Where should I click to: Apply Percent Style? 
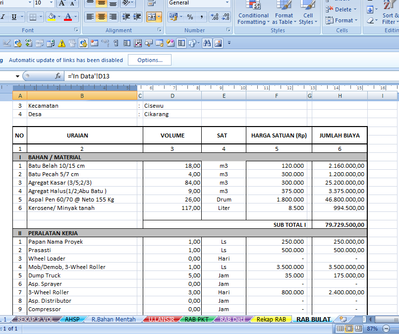[190, 17]
